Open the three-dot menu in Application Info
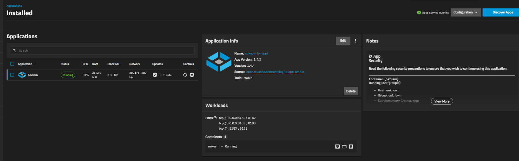The height and width of the screenshot is (161, 519). (356, 41)
